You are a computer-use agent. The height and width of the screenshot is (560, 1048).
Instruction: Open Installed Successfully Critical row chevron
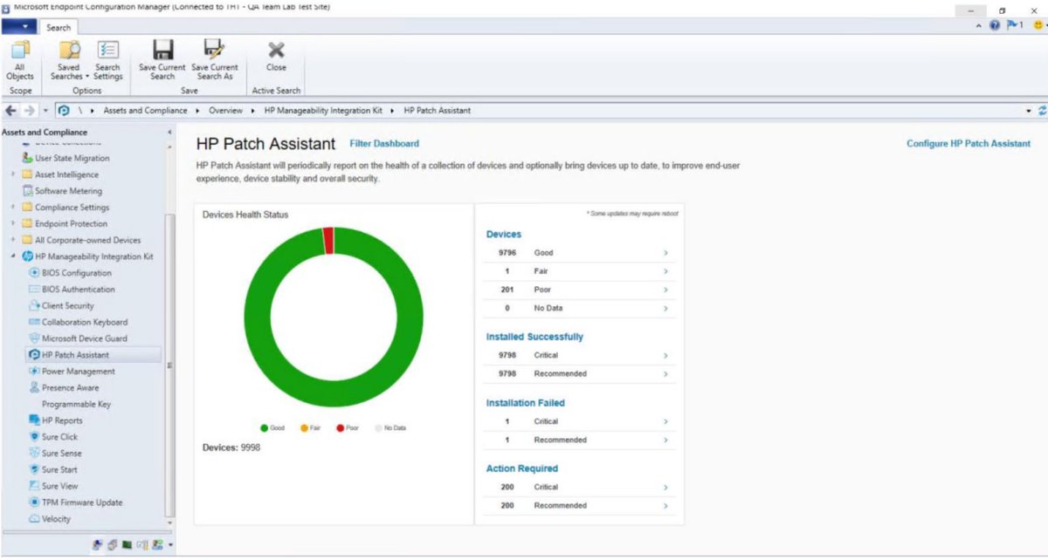(x=665, y=356)
